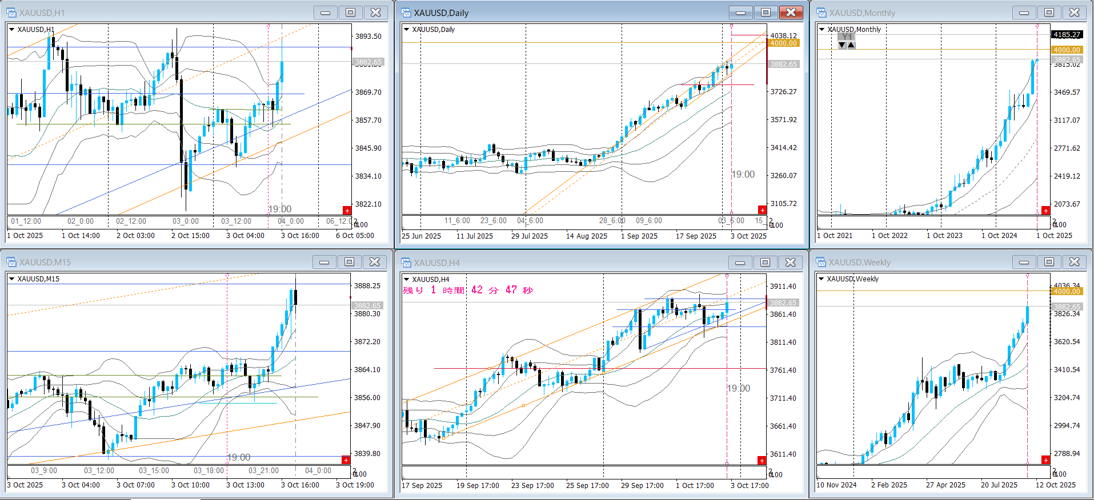Expand the triangle next to XAUUSD,Daily label
1094x500 pixels.
(407, 29)
